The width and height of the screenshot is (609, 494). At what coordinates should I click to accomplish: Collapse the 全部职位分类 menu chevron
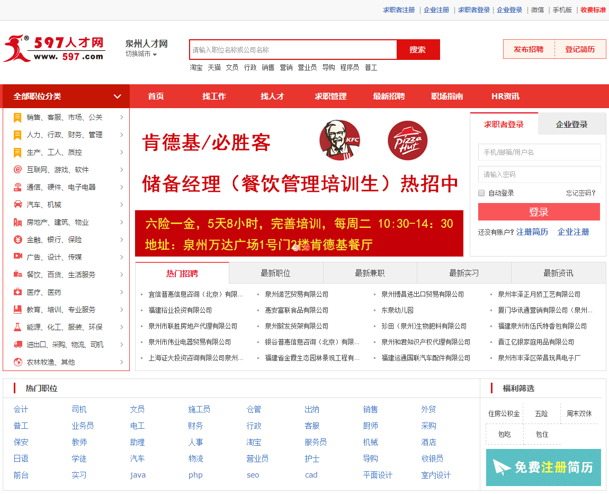click(x=117, y=96)
